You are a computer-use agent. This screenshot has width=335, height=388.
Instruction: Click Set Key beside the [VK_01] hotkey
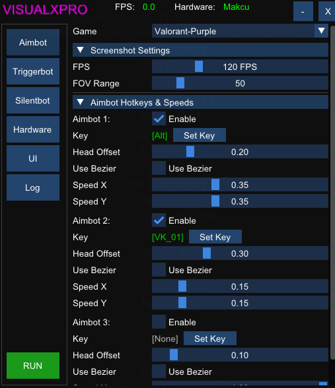[215, 237]
